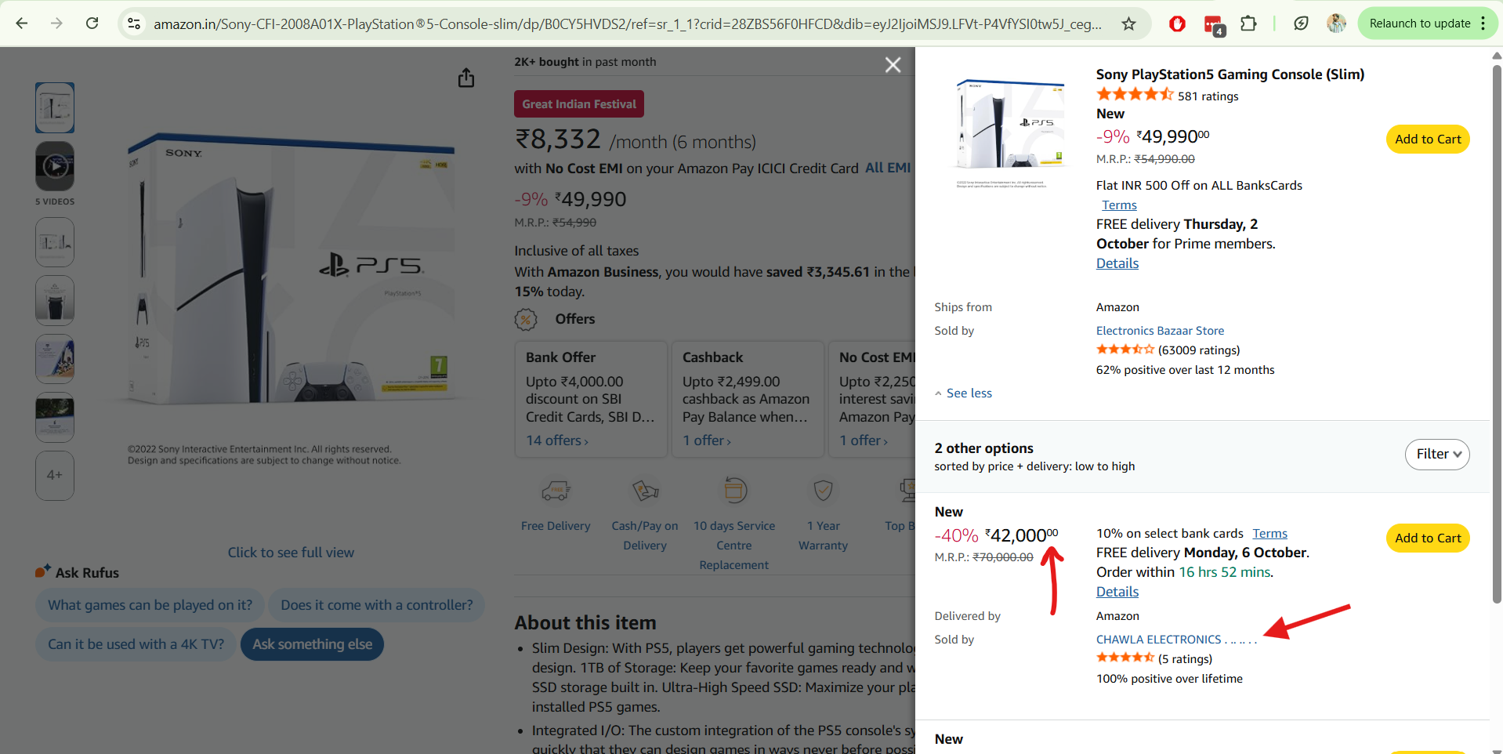This screenshot has height=754, width=1503.
Task: Open CHAWLA ELECTRONICS seller link
Action: click(1158, 640)
